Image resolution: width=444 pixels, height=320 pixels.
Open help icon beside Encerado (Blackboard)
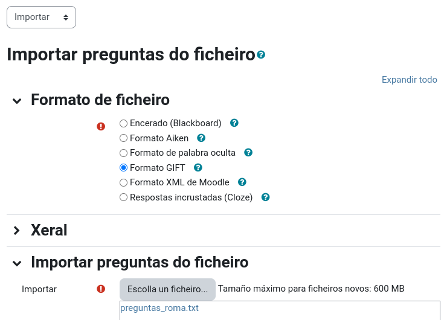pyautogui.click(x=234, y=123)
